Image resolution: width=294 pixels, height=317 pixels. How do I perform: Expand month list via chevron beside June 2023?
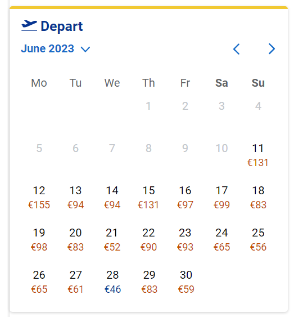tap(85, 49)
